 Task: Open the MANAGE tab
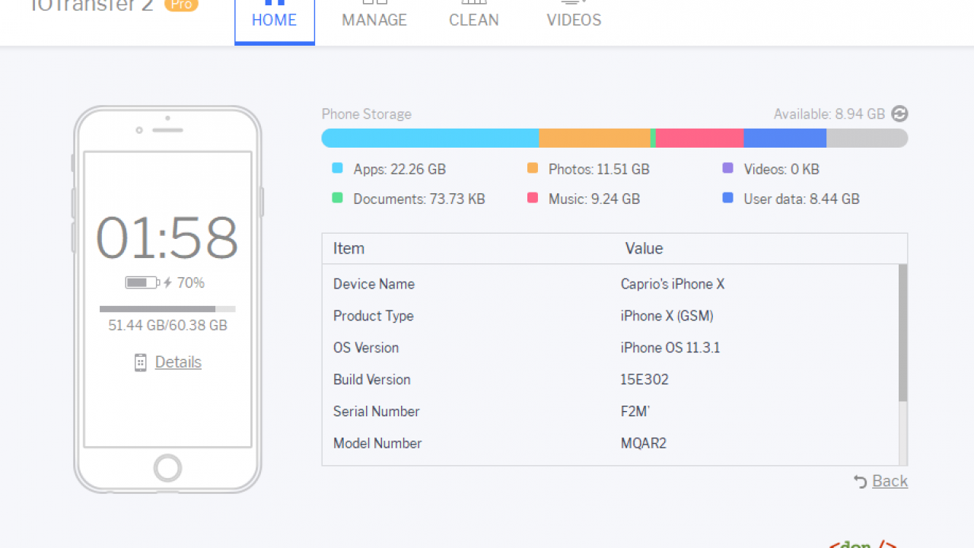[374, 21]
